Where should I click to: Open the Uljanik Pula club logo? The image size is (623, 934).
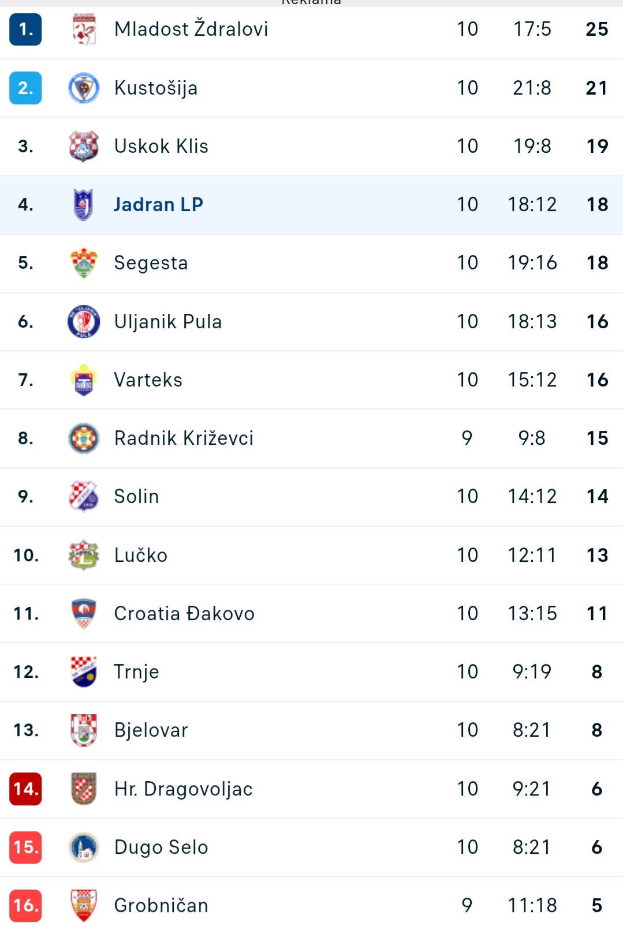[x=84, y=321]
